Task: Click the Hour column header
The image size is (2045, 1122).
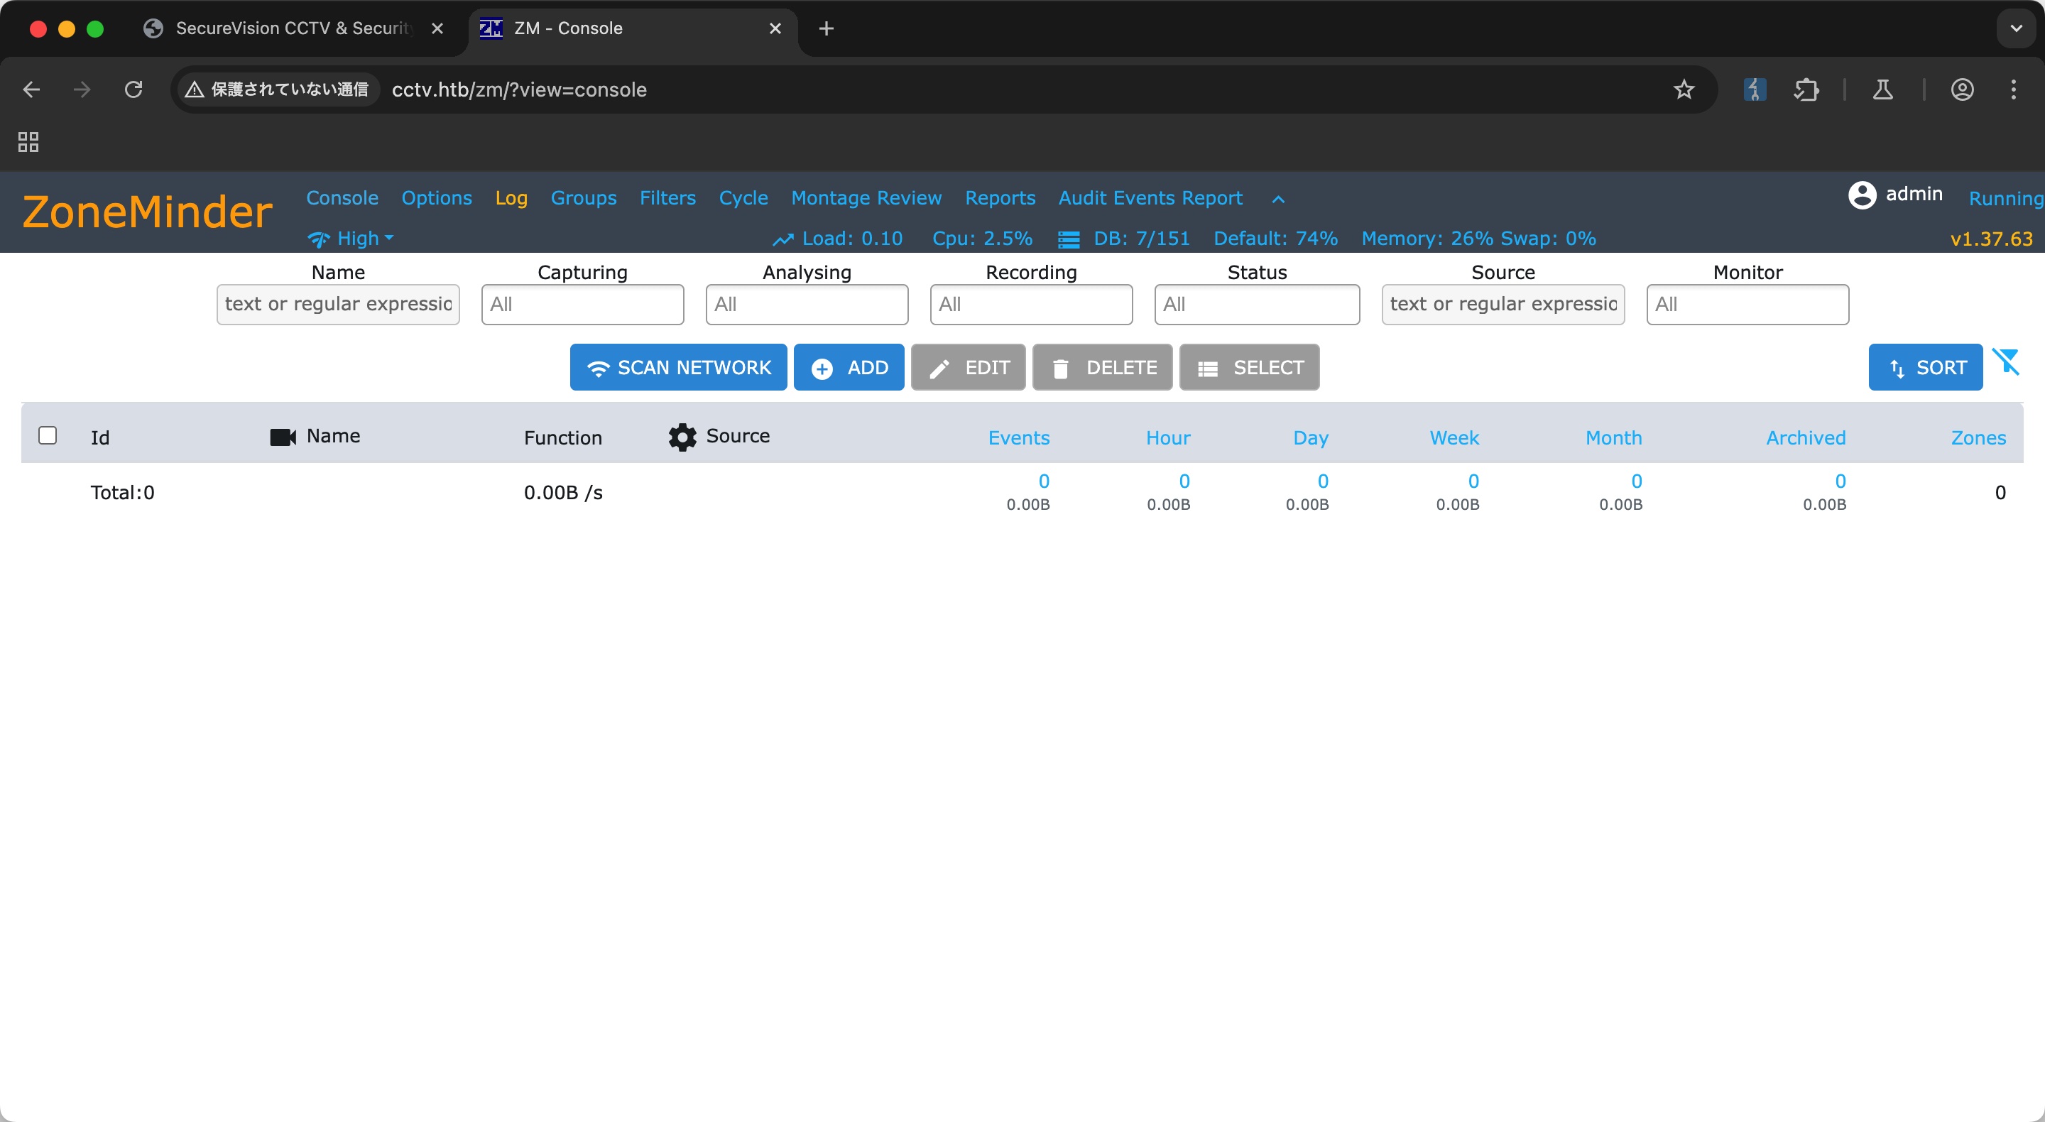Action: (x=1168, y=437)
